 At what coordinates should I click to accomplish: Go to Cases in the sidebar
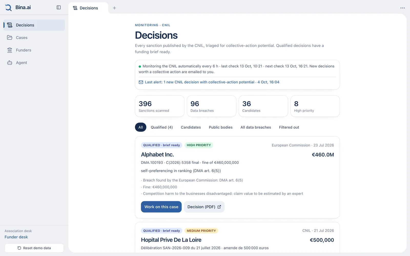[34, 38]
